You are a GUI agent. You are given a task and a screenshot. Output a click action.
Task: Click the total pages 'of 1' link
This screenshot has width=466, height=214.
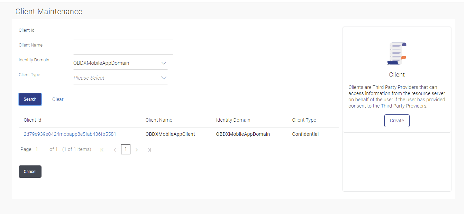pyautogui.click(x=54, y=149)
